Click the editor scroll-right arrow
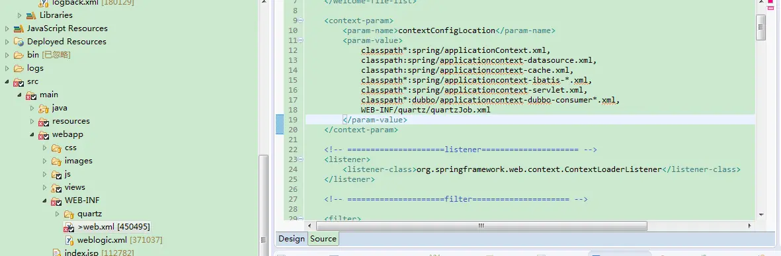 (x=750, y=226)
